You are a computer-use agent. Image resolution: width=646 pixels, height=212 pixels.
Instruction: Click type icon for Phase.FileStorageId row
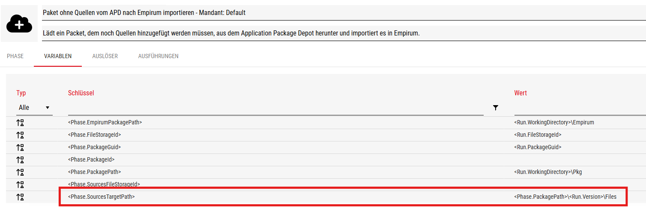[20, 135]
